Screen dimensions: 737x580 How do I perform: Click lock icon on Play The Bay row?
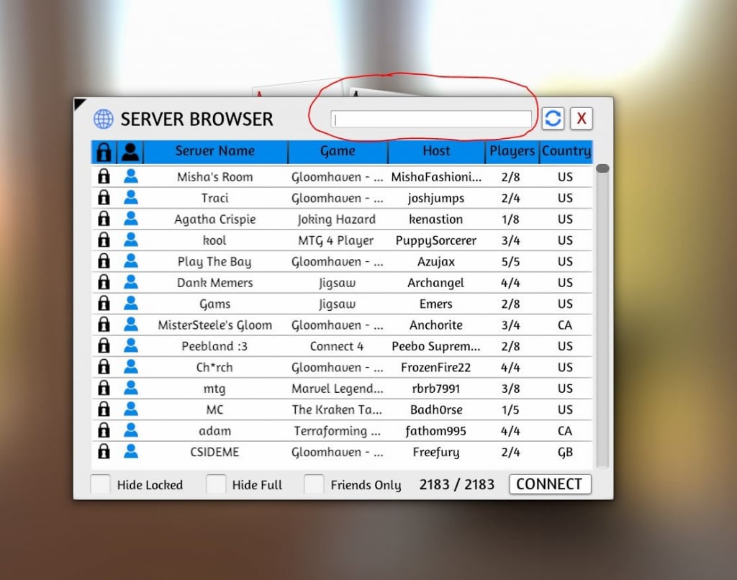pyautogui.click(x=104, y=261)
